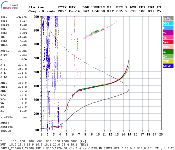This screenshot has height=150, width=175.
Task: Click the foF1 value 6.27
Action: (23, 21)
